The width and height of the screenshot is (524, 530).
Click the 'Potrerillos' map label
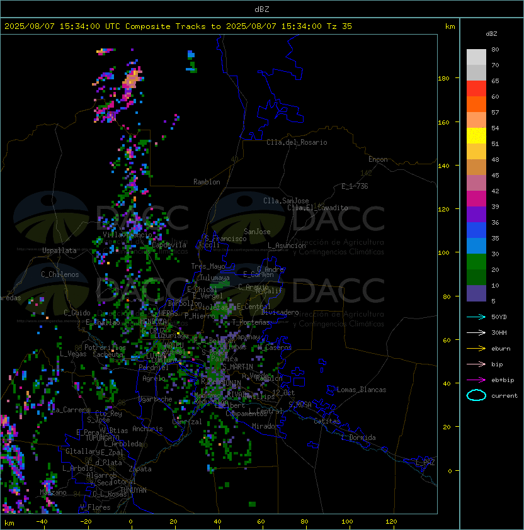point(105,347)
